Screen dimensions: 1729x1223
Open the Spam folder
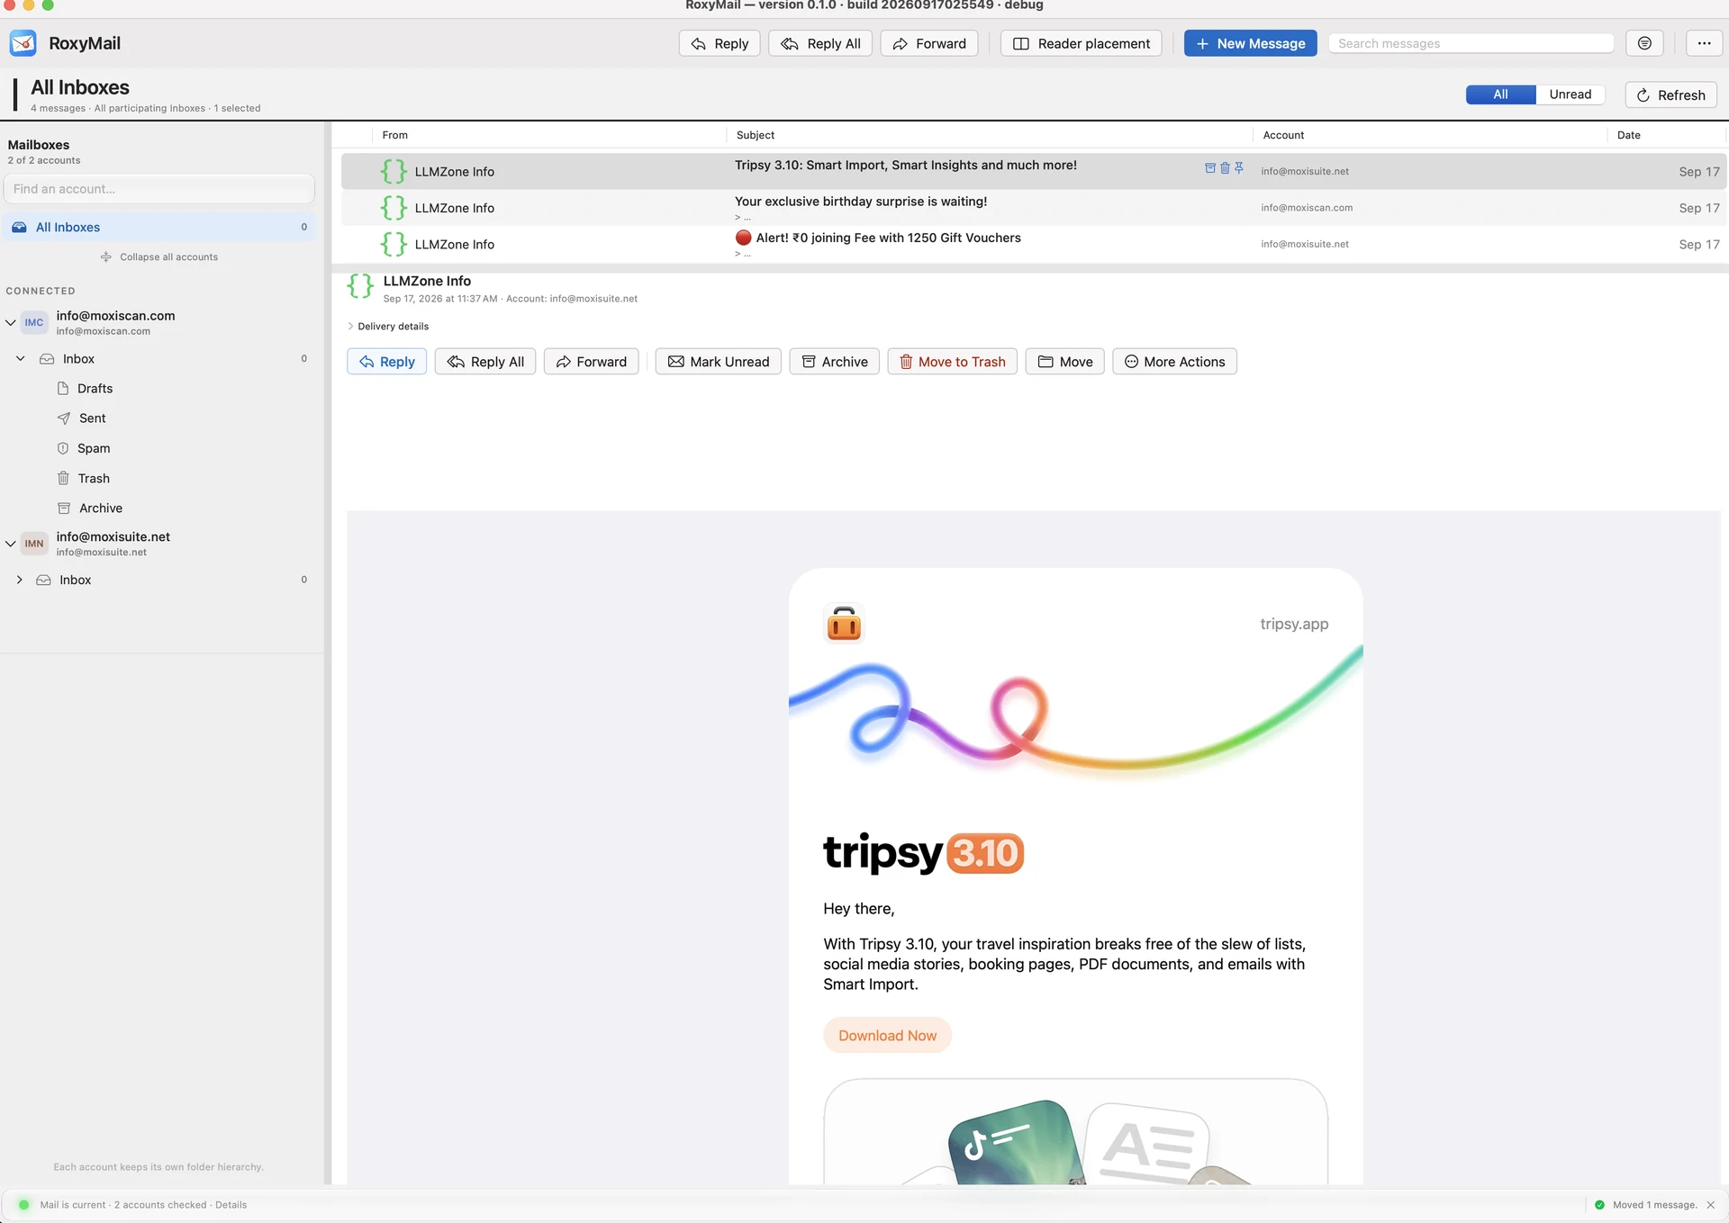94,448
